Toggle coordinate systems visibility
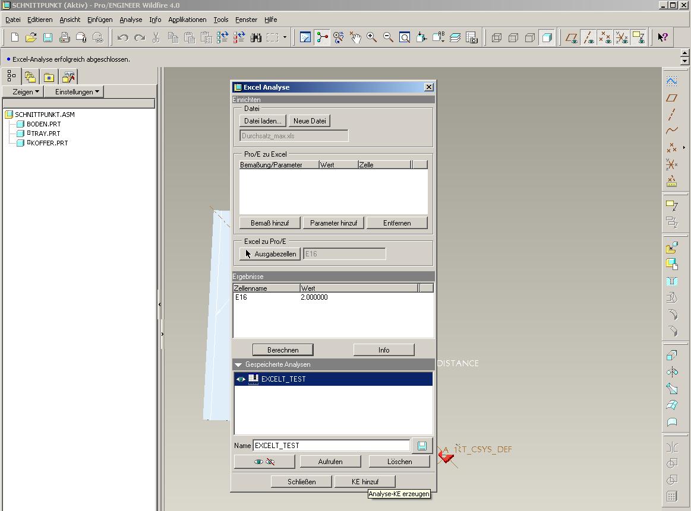The image size is (691, 511). point(622,37)
